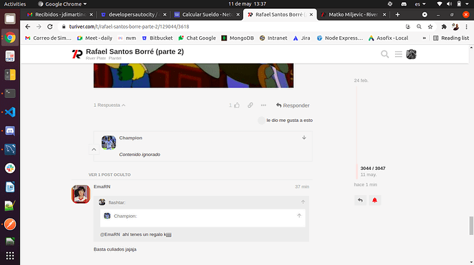
Task: Click the page vertical scrollbar thumb
Action: 471,225
